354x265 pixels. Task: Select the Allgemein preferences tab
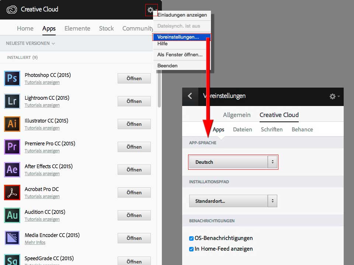237,115
